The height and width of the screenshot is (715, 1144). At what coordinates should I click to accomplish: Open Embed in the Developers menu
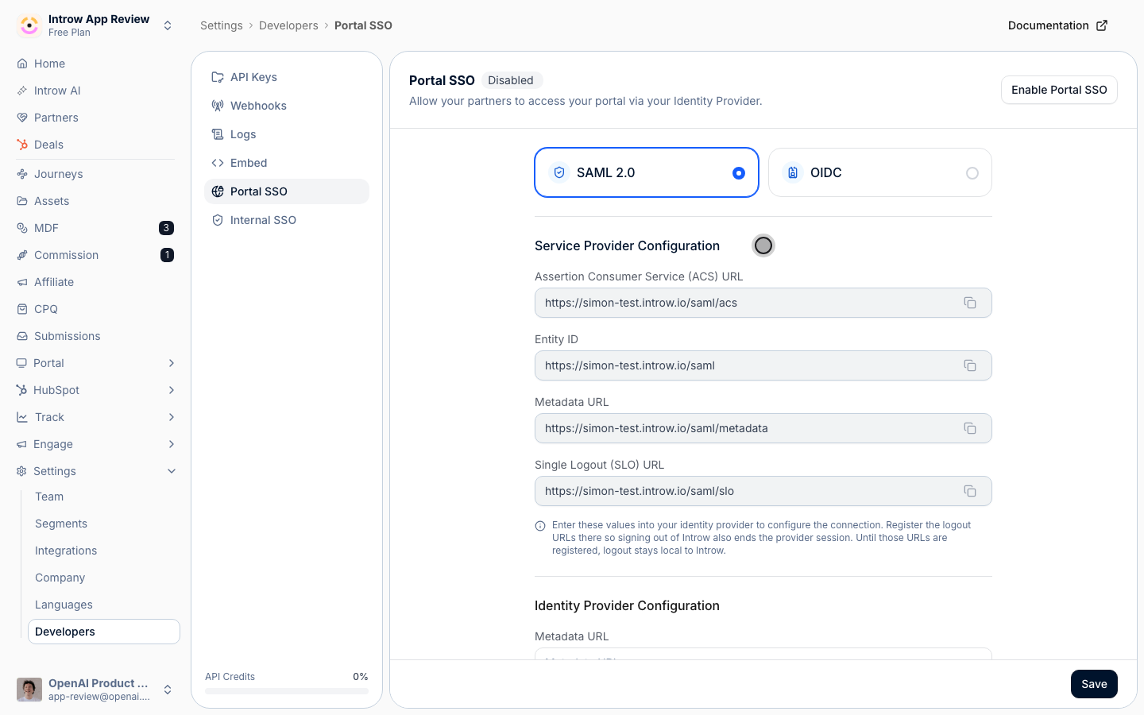tap(287, 163)
